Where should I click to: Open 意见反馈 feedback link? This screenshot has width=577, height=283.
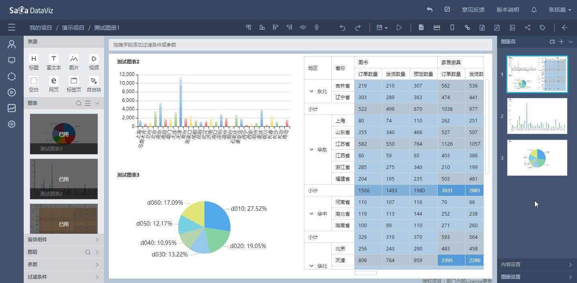coord(473,10)
